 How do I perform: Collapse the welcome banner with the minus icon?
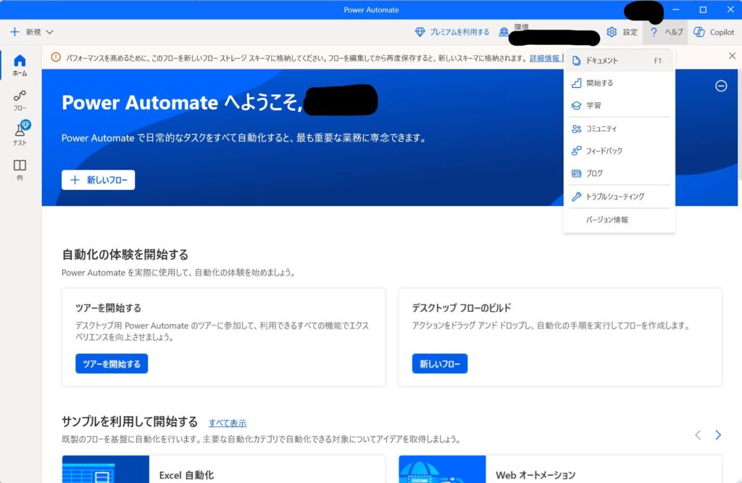(721, 86)
